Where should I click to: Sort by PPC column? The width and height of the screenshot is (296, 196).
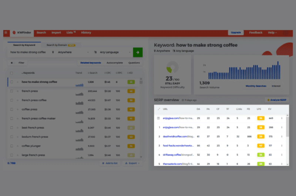point(119,73)
